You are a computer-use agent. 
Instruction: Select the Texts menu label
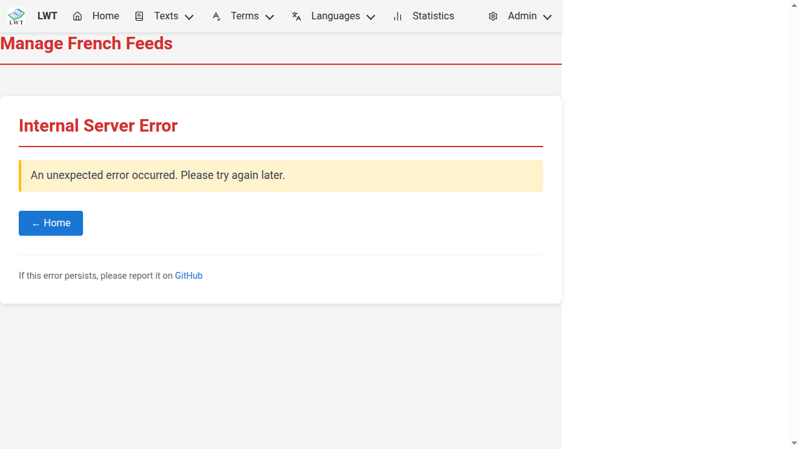[x=166, y=16]
